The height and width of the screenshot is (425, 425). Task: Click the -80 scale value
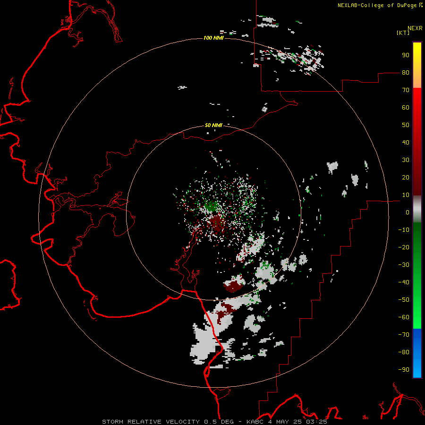[x=404, y=352]
